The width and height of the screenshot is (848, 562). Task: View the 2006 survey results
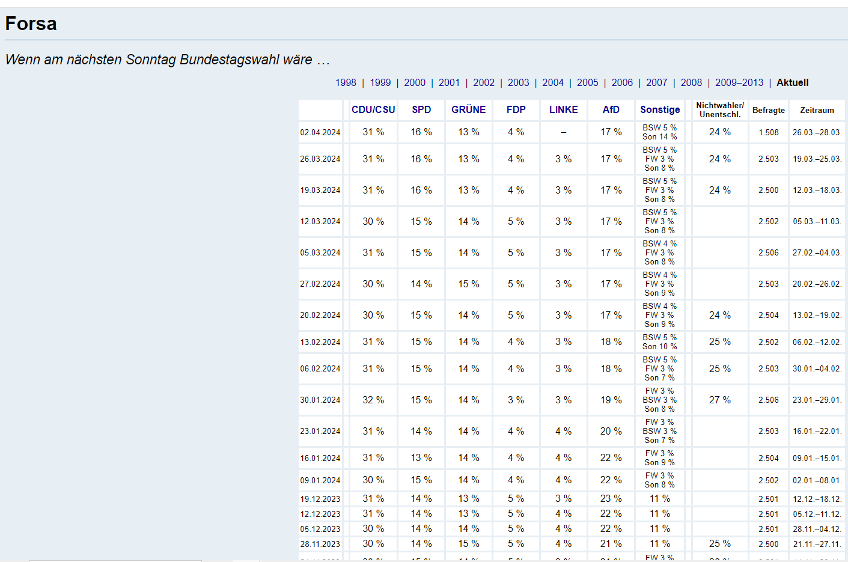pos(622,82)
